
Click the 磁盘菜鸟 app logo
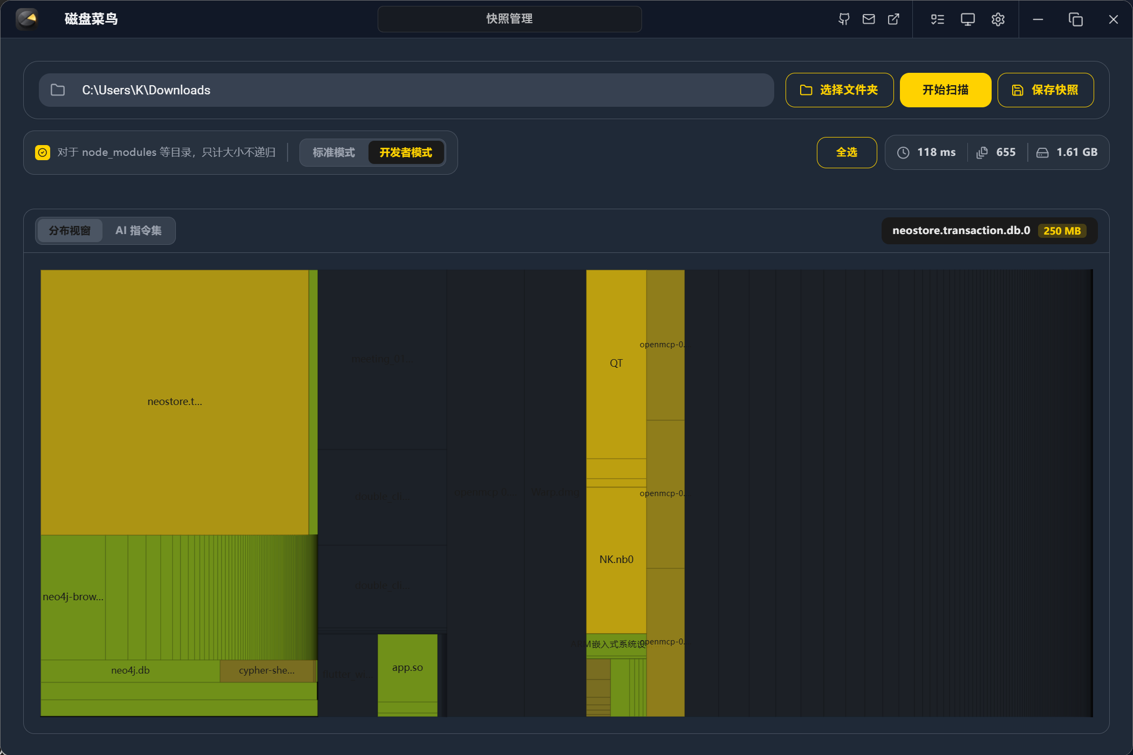pos(27,19)
